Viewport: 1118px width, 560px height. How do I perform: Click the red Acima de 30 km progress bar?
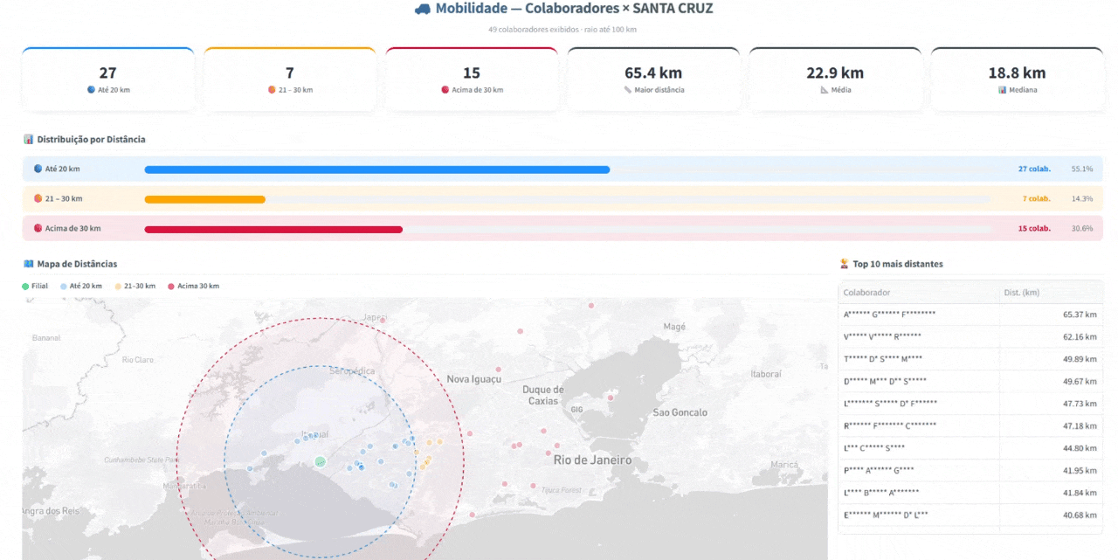[x=273, y=229]
